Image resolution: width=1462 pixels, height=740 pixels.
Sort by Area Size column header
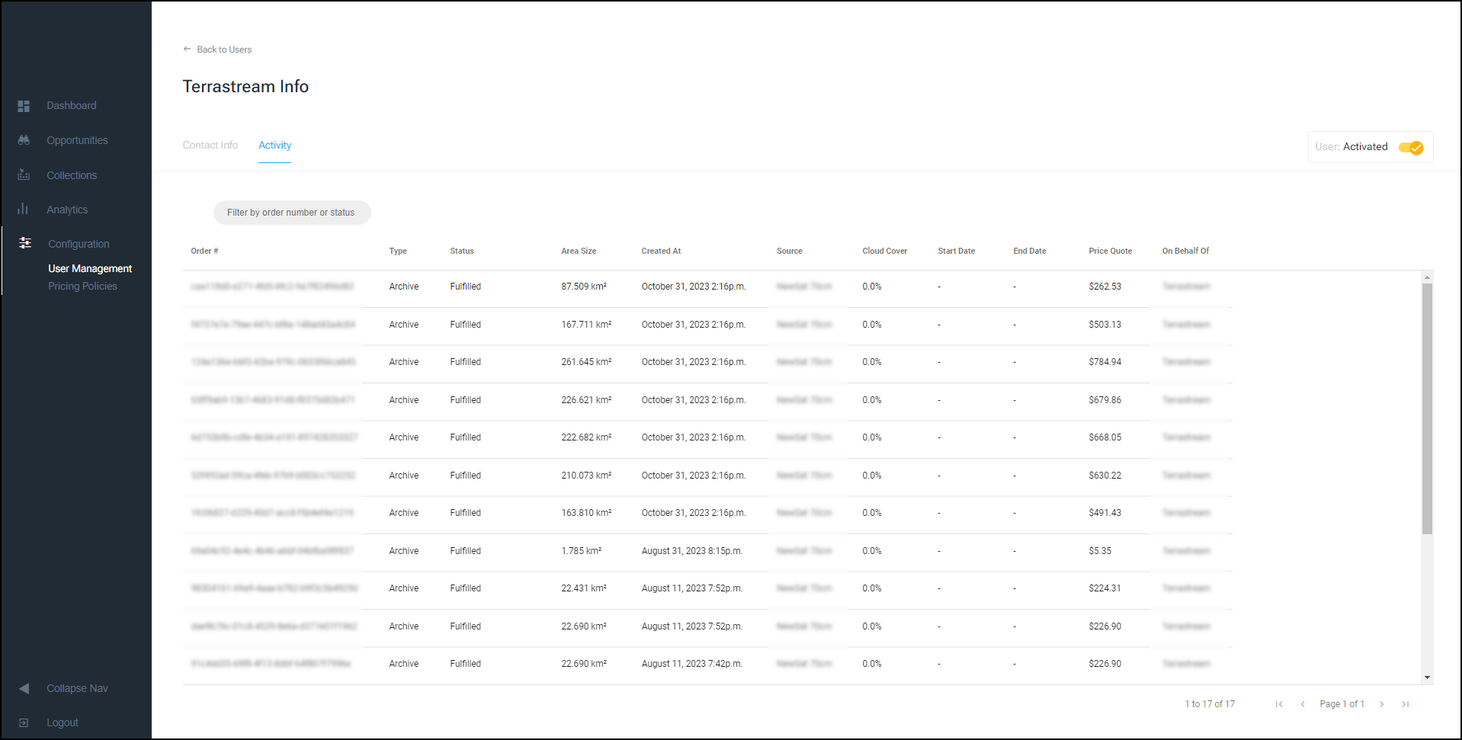[579, 251]
